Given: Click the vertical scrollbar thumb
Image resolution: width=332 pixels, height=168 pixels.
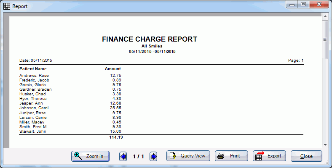Looking at the screenshot, I should 325,39.
